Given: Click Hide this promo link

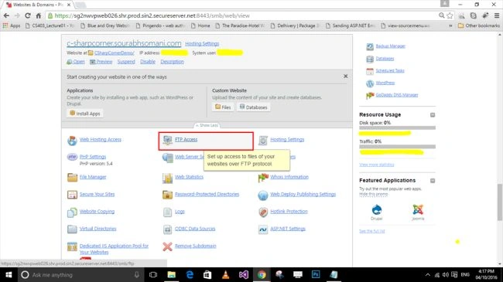Looking at the screenshot, I should click(x=374, y=194).
